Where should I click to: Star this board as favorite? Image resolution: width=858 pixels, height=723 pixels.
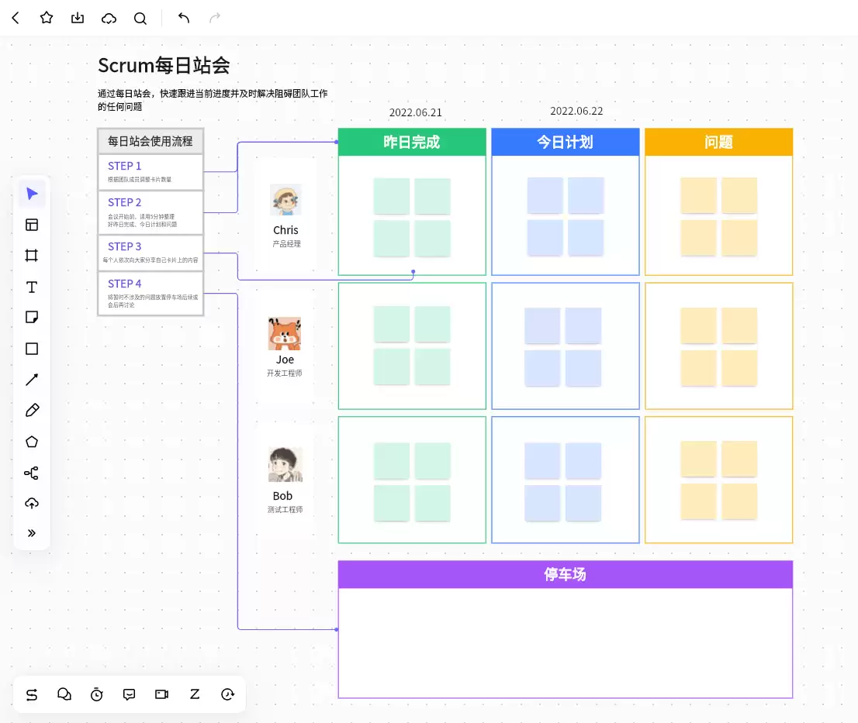click(47, 18)
